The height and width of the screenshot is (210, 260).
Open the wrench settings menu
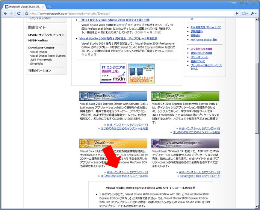(253, 14)
